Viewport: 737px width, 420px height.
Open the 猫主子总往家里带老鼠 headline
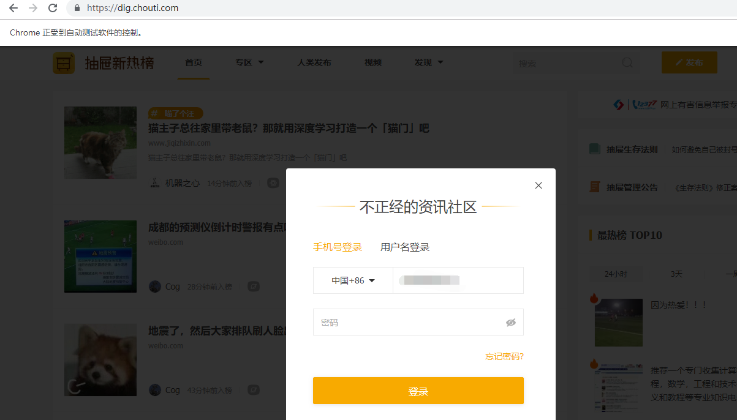[x=289, y=129]
